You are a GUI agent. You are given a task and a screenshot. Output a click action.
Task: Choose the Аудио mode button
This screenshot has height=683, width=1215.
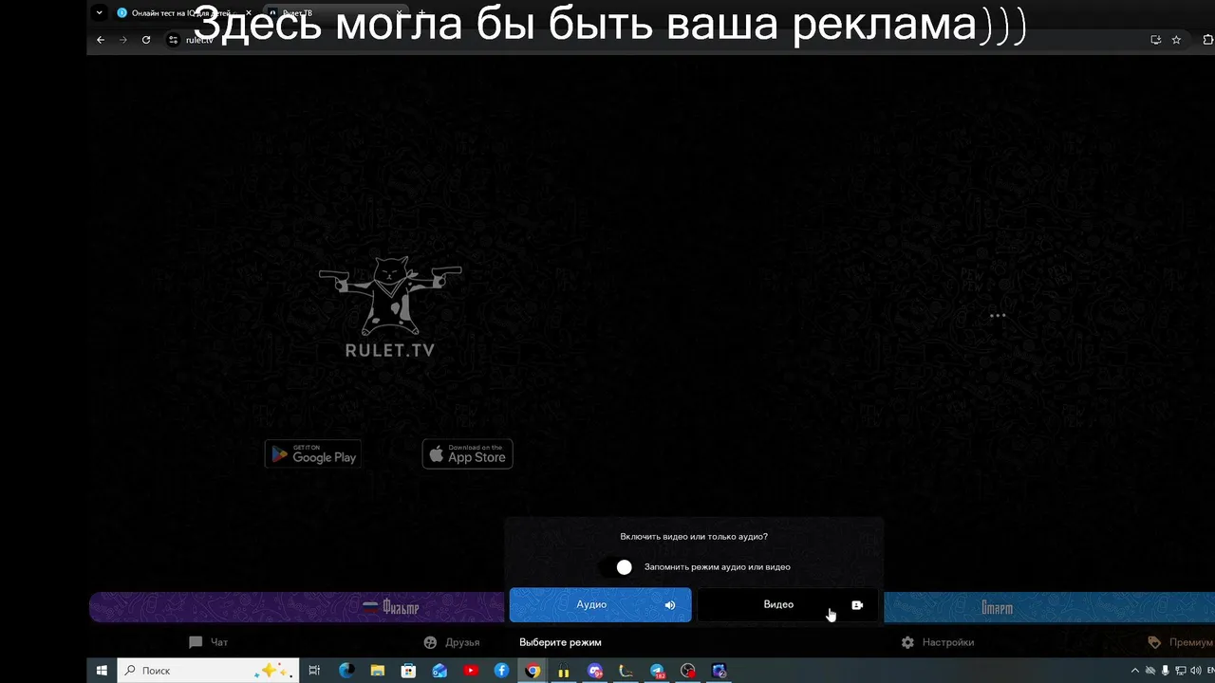[x=600, y=605]
